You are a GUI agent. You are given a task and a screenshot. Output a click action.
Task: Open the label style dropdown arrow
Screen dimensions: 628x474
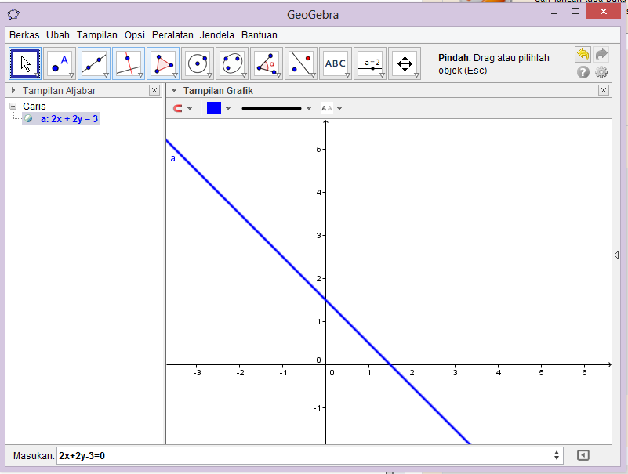pyautogui.click(x=339, y=108)
